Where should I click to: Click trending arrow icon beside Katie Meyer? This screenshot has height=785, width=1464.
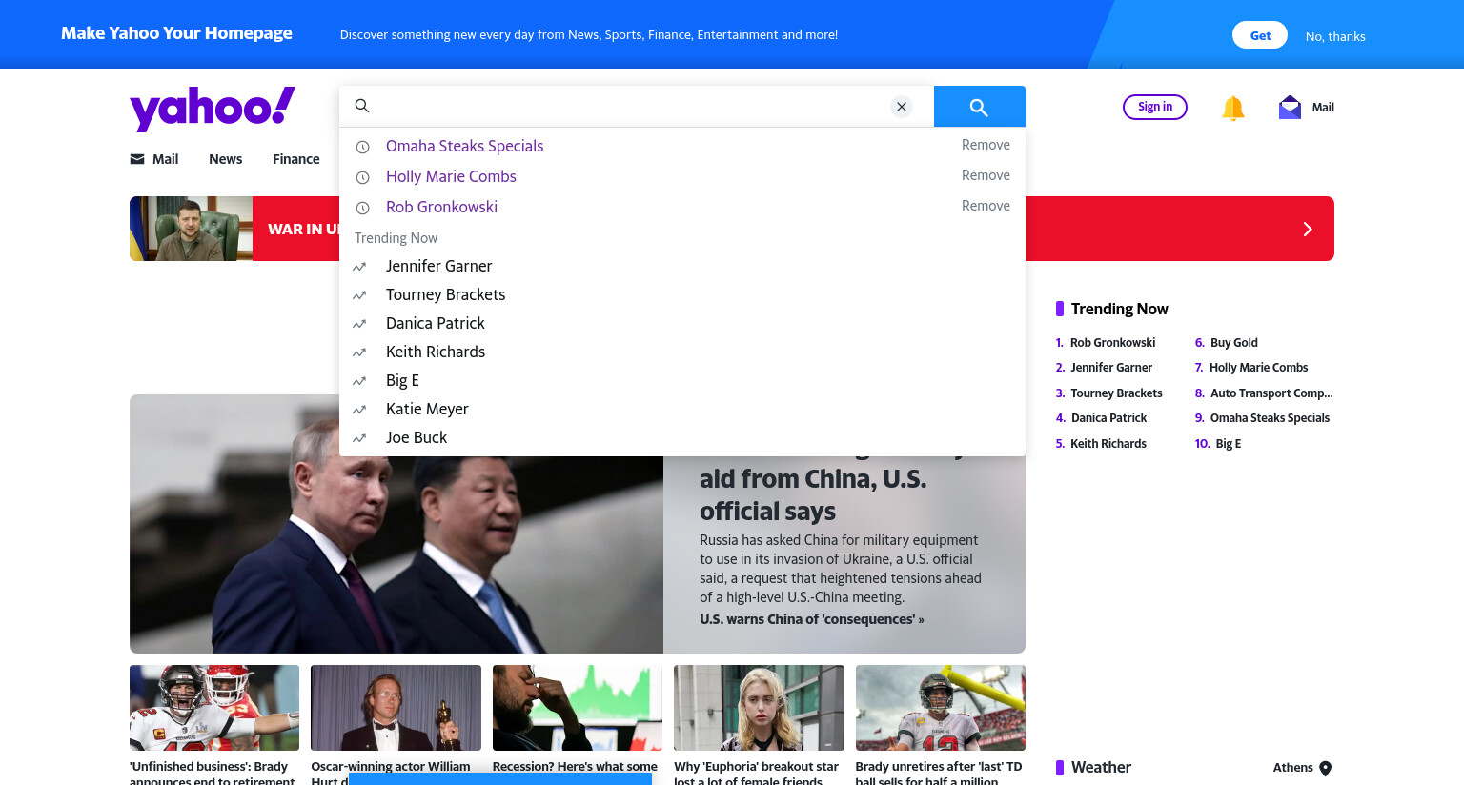[359, 410]
